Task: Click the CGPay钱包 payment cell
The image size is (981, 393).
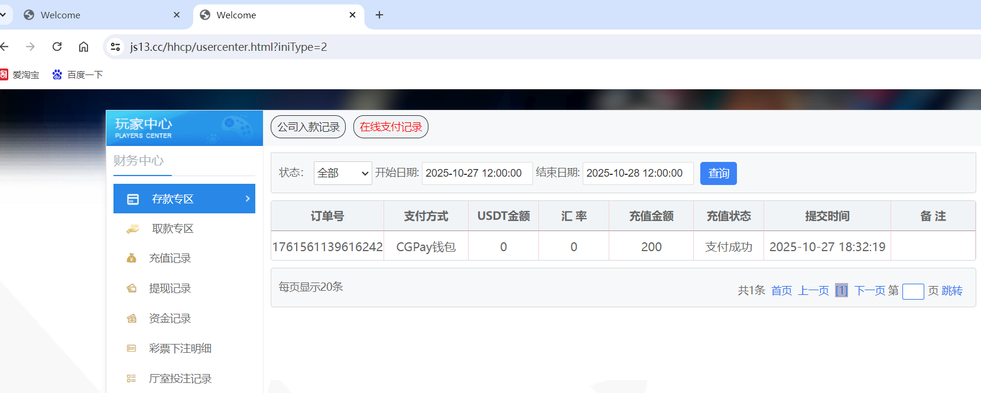Action: tap(426, 247)
